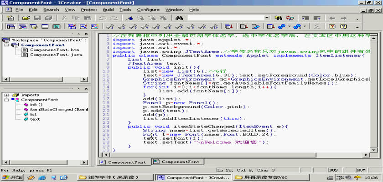Open the Configure menu
Viewport: 383px width, 182px height.
[x=148, y=10]
